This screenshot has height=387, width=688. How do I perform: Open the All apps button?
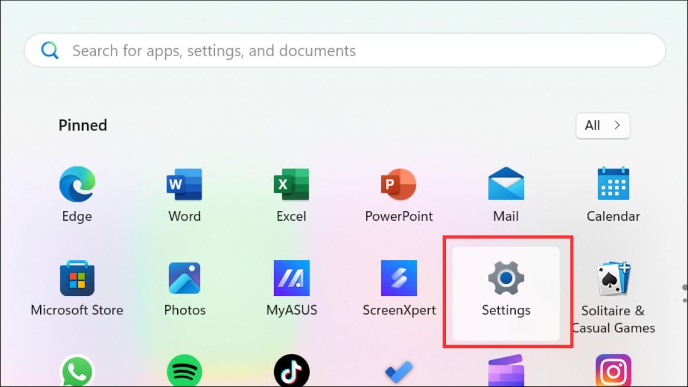point(603,126)
